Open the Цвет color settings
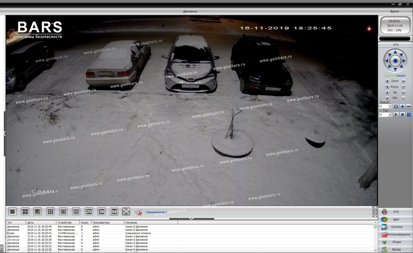413x253 pixels. [396, 219]
